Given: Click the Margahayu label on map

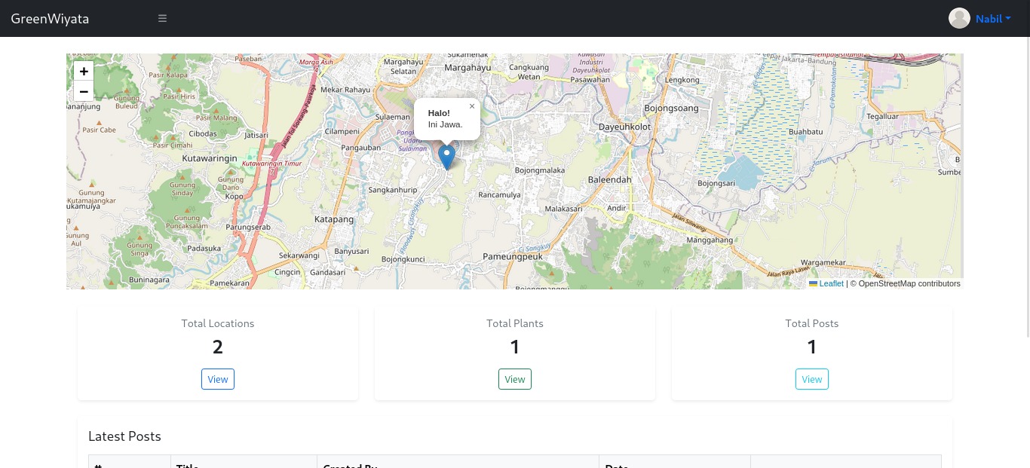Looking at the screenshot, I should (x=468, y=67).
